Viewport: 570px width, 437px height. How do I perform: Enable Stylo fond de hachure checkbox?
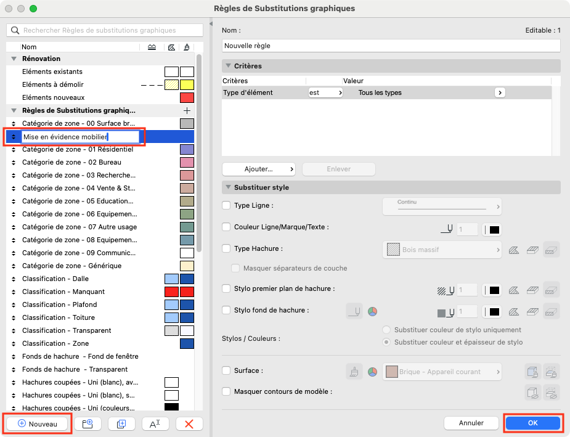pyautogui.click(x=226, y=310)
